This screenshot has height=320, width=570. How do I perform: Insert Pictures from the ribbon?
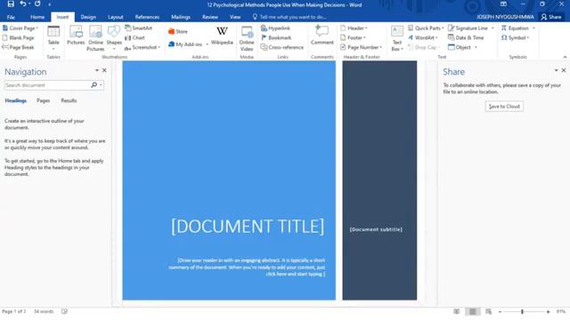[x=76, y=36]
